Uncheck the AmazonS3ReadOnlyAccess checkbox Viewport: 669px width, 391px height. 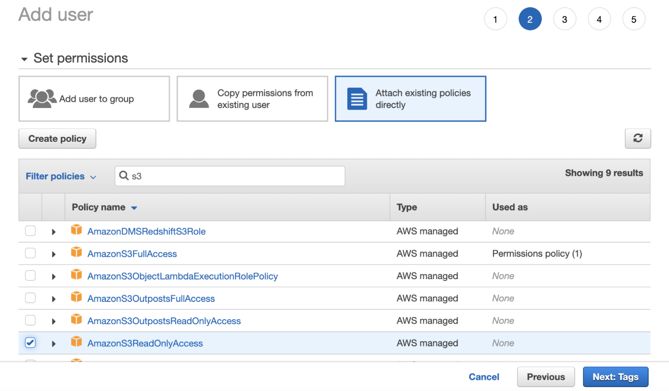point(31,343)
